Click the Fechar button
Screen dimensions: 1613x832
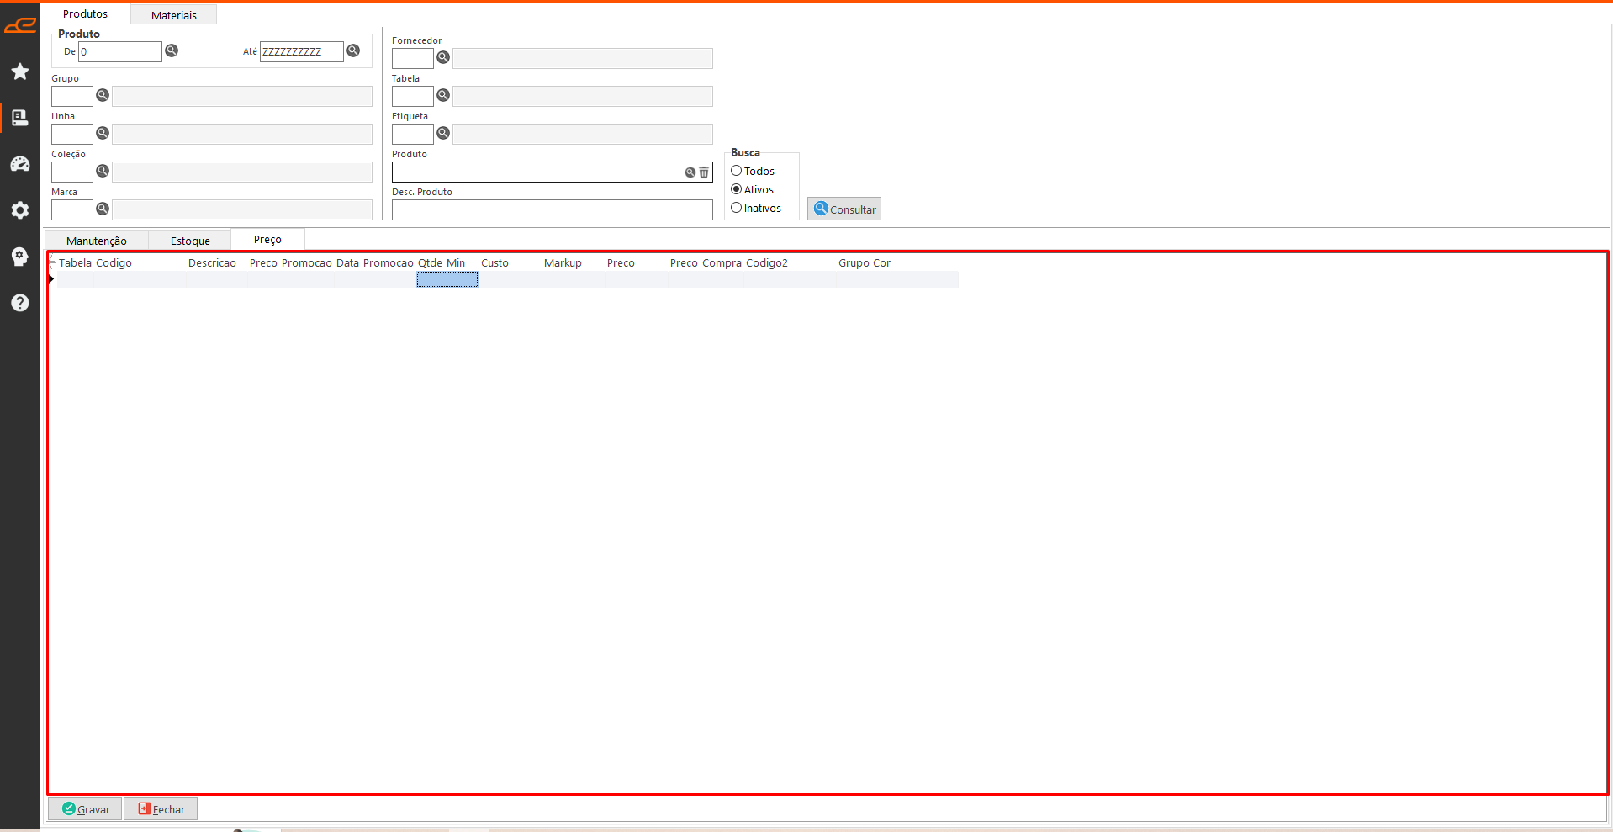161,809
